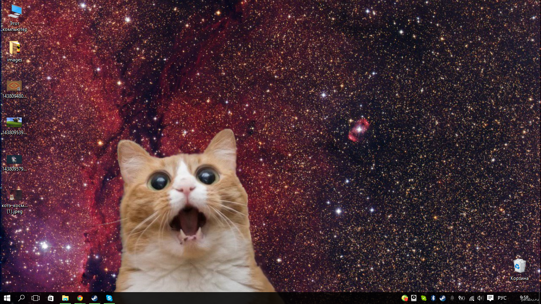Click the hard drive tray icon
The height and width of the screenshot is (304, 541).
414,298
